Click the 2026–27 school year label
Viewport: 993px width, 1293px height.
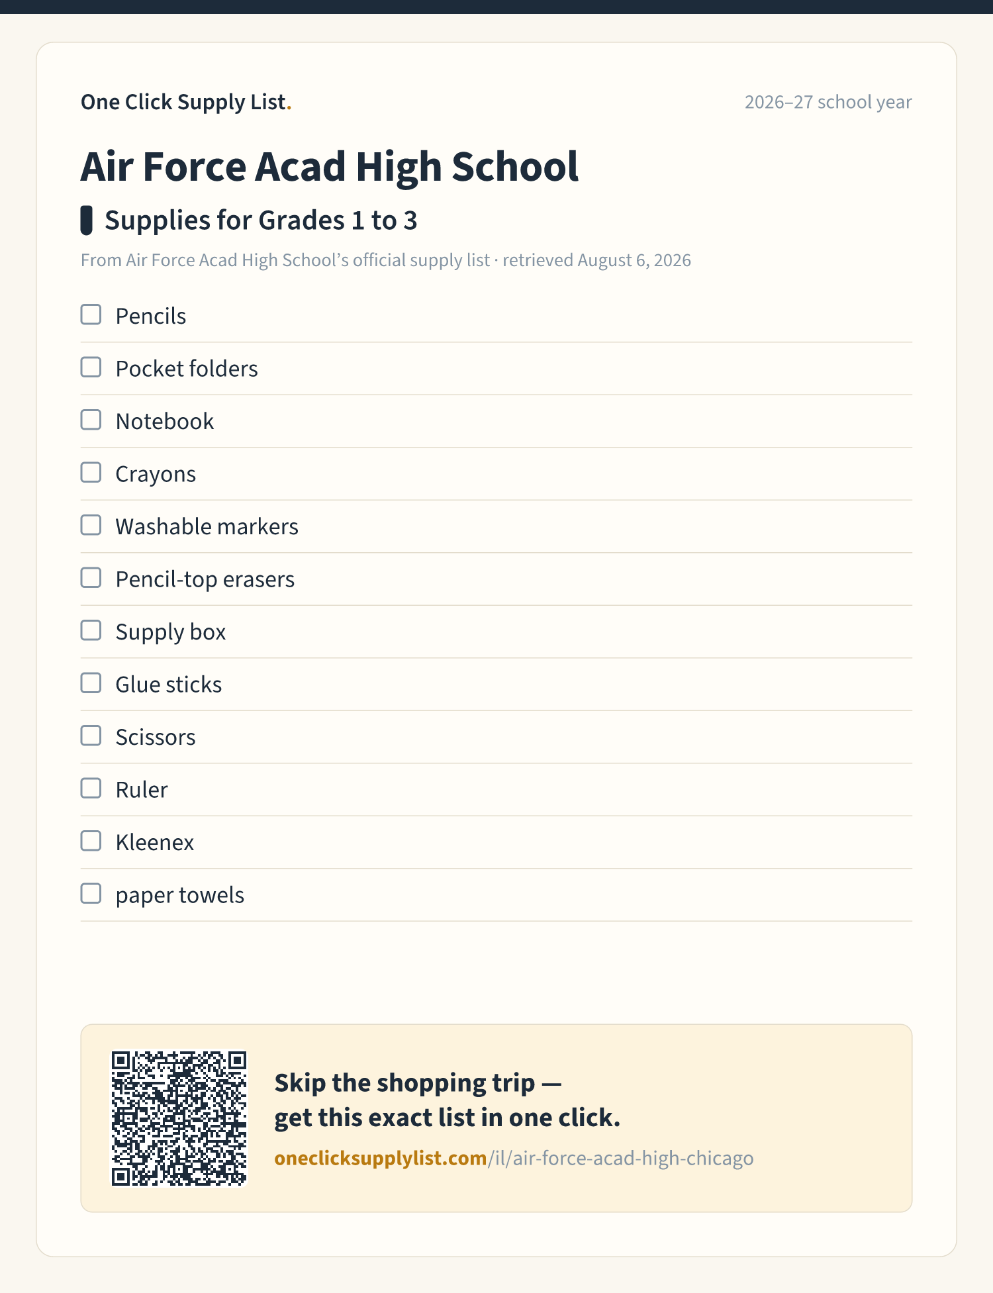pos(828,102)
